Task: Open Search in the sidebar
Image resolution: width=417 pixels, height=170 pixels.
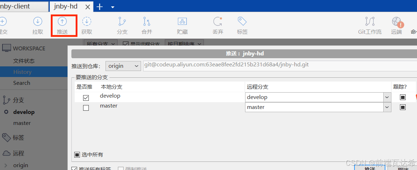Action: pyautogui.click(x=22, y=83)
